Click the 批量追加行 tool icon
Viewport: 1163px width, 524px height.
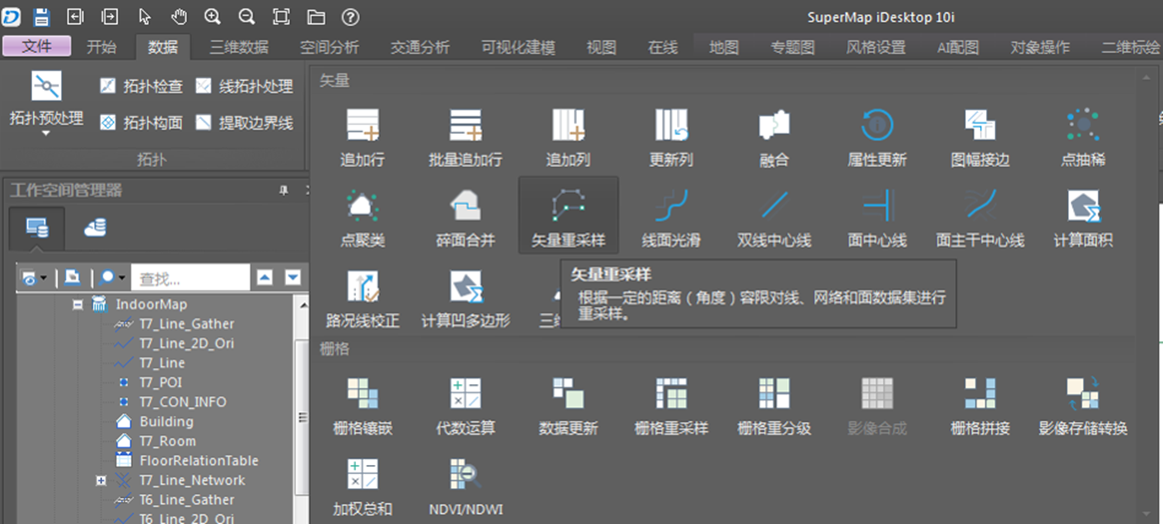(465, 138)
